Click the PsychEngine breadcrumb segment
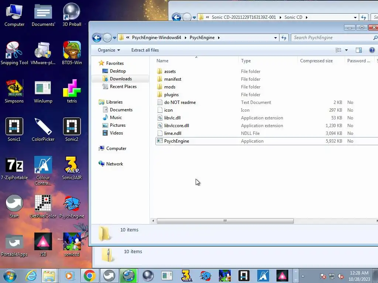378x283 pixels. pyautogui.click(x=202, y=38)
